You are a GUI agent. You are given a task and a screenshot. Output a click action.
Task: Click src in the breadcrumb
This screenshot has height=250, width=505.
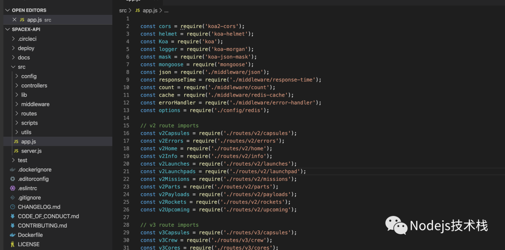tap(123, 10)
